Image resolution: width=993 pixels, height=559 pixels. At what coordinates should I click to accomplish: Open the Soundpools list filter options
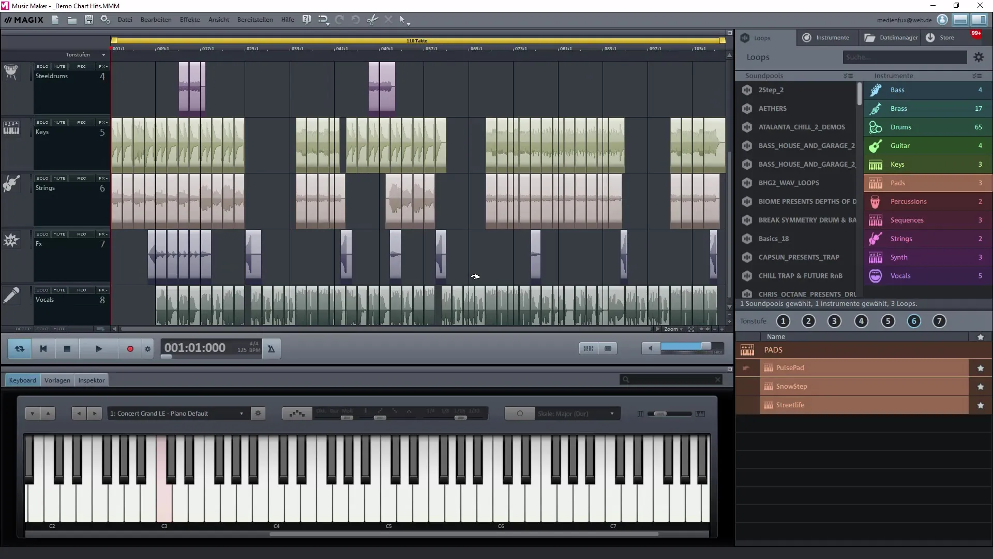[848, 76]
